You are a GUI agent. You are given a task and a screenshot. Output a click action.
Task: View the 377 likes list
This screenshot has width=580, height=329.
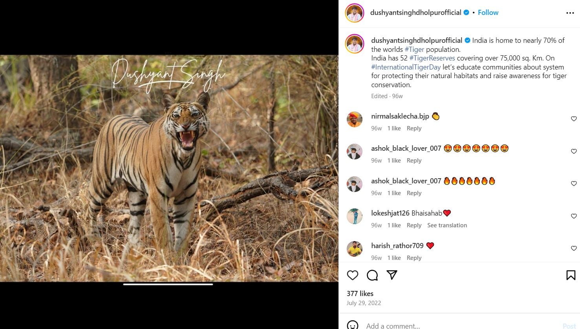tap(360, 294)
